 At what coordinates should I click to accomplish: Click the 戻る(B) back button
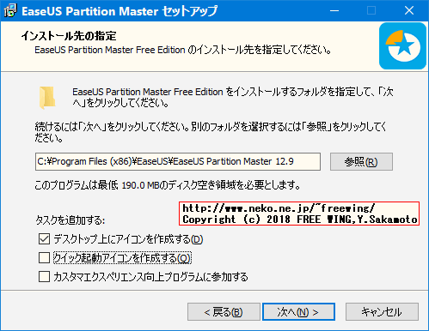point(224,312)
